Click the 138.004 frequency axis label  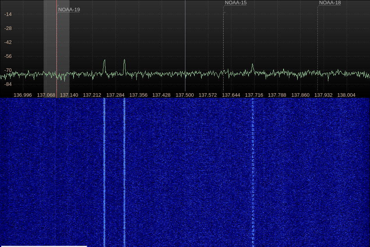tap(346, 95)
